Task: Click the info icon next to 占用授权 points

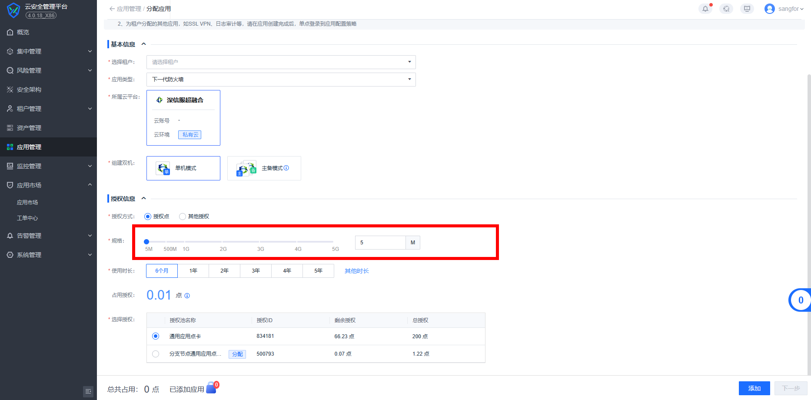Action: pyautogui.click(x=187, y=296)
